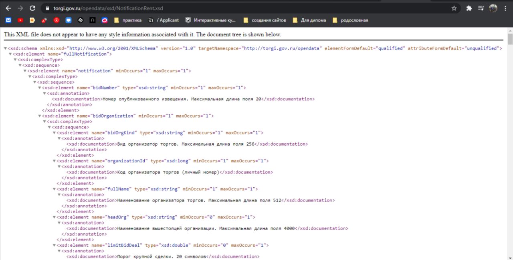Open the практика bookmarks folder
This screenshot has height=260, width=513.
[128, 20]
